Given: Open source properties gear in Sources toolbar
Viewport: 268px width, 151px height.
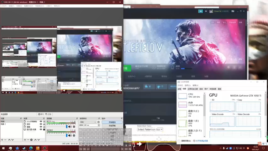Looking at the screenshot, I should [x=31, y=140].
